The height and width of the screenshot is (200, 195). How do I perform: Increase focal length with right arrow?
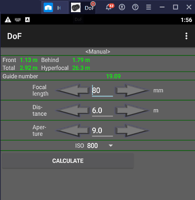pyautogui.click(x=132, y=90)
